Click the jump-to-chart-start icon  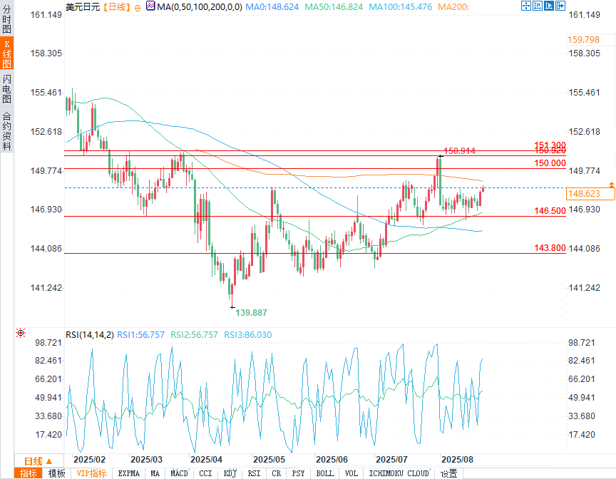tap(537, 6)
